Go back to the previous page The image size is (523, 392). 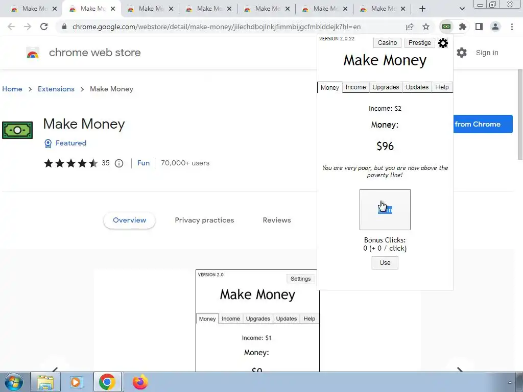click(11, 27)
